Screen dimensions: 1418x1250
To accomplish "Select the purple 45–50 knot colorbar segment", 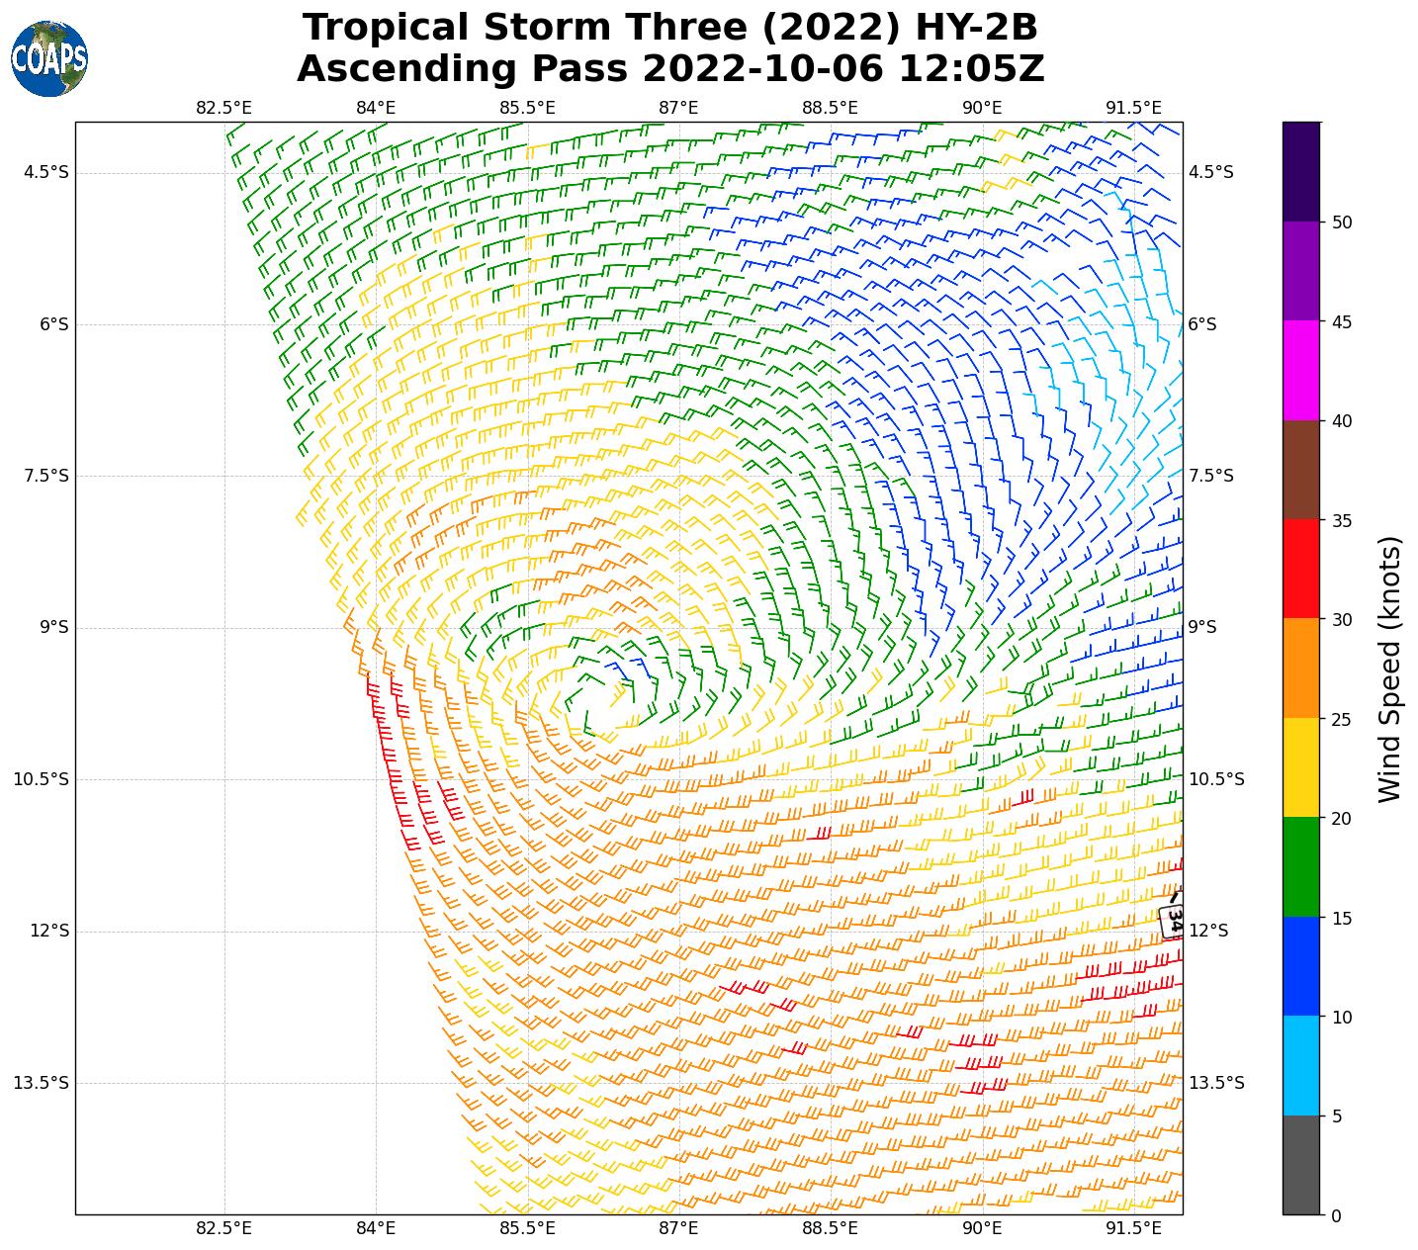I will coord(1300,271).
